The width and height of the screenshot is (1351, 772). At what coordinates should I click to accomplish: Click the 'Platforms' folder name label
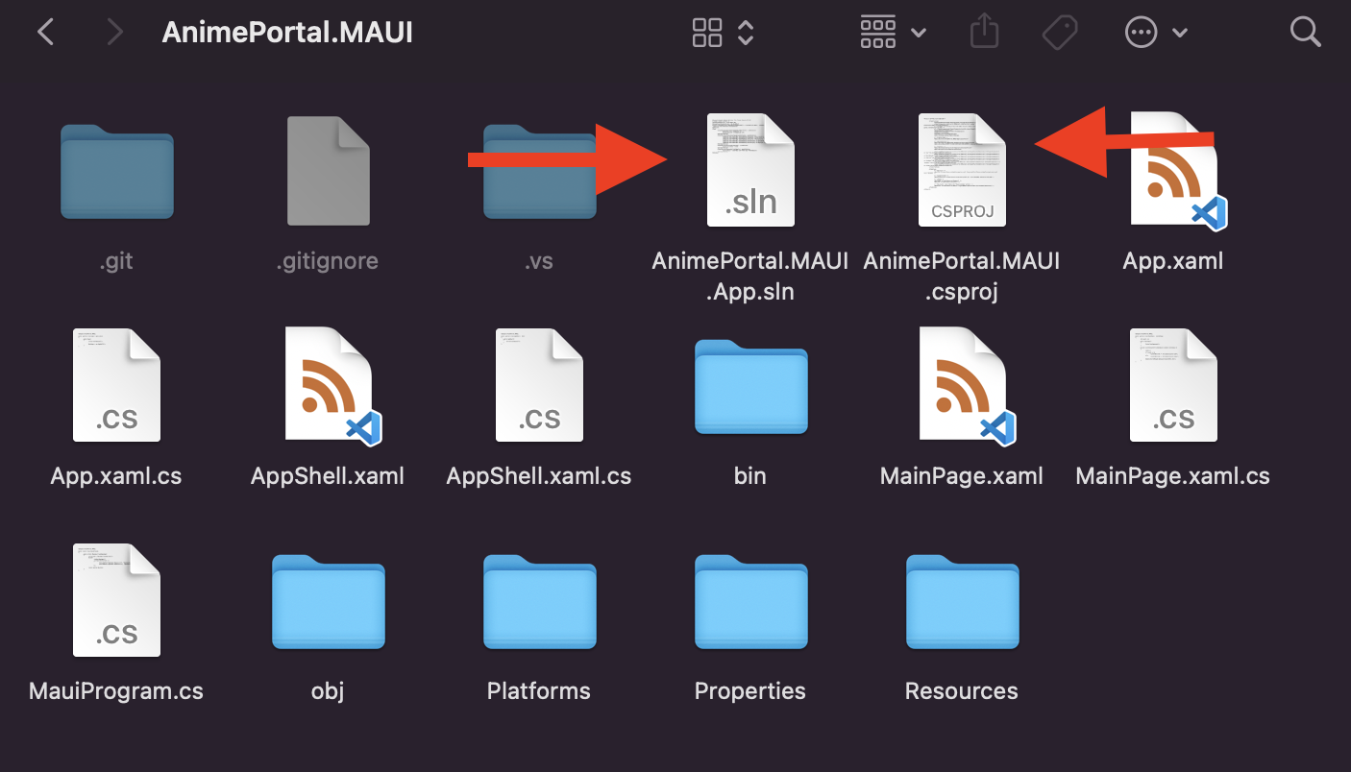coord(539,691)
